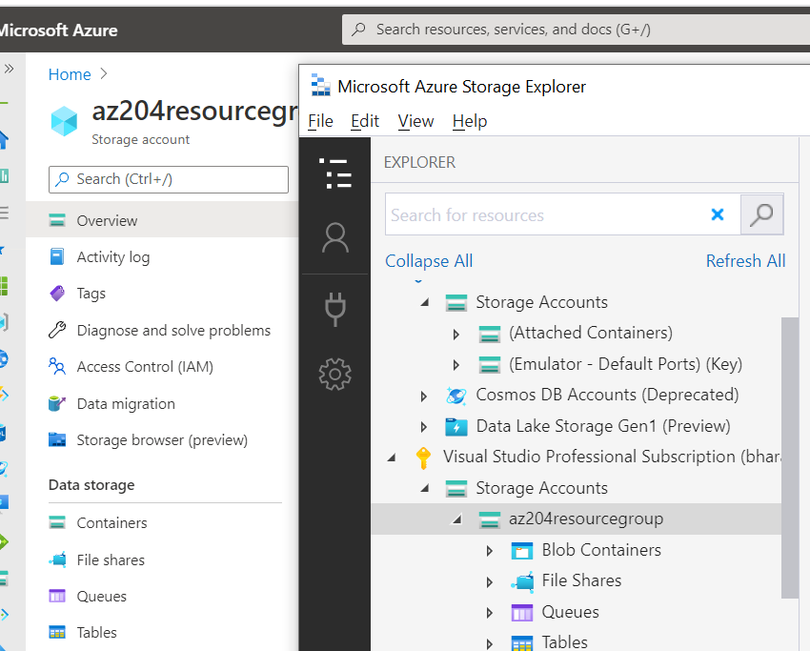The image size is (810, 651).
Task: Expand the Cosmos DB Accounts node
Action: tap(424, 396)
